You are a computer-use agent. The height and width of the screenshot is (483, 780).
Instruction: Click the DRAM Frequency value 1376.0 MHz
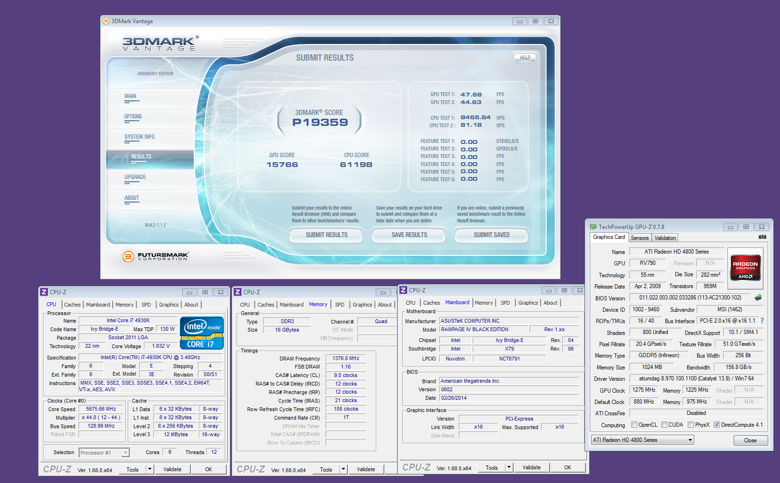(346, 359)
